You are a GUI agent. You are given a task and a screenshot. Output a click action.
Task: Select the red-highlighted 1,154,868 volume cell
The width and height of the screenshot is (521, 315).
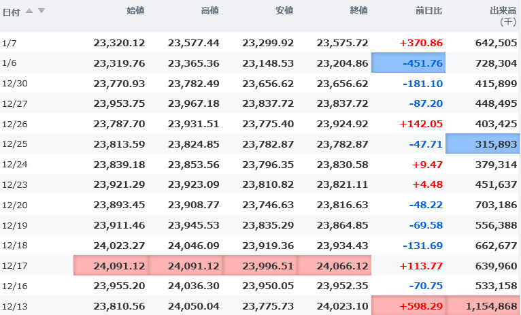pyautogui.click(x=483, y=305)
